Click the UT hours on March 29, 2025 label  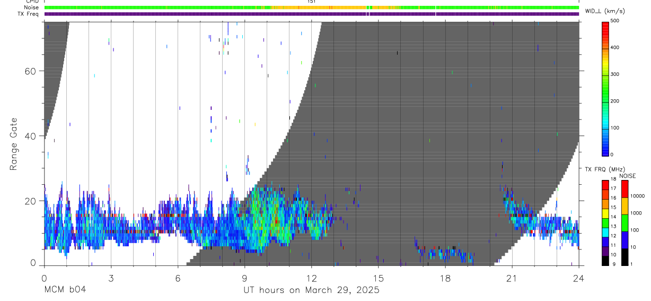click(311, 290)
